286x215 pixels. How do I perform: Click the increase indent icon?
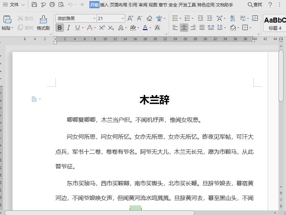tap(209, 18)
